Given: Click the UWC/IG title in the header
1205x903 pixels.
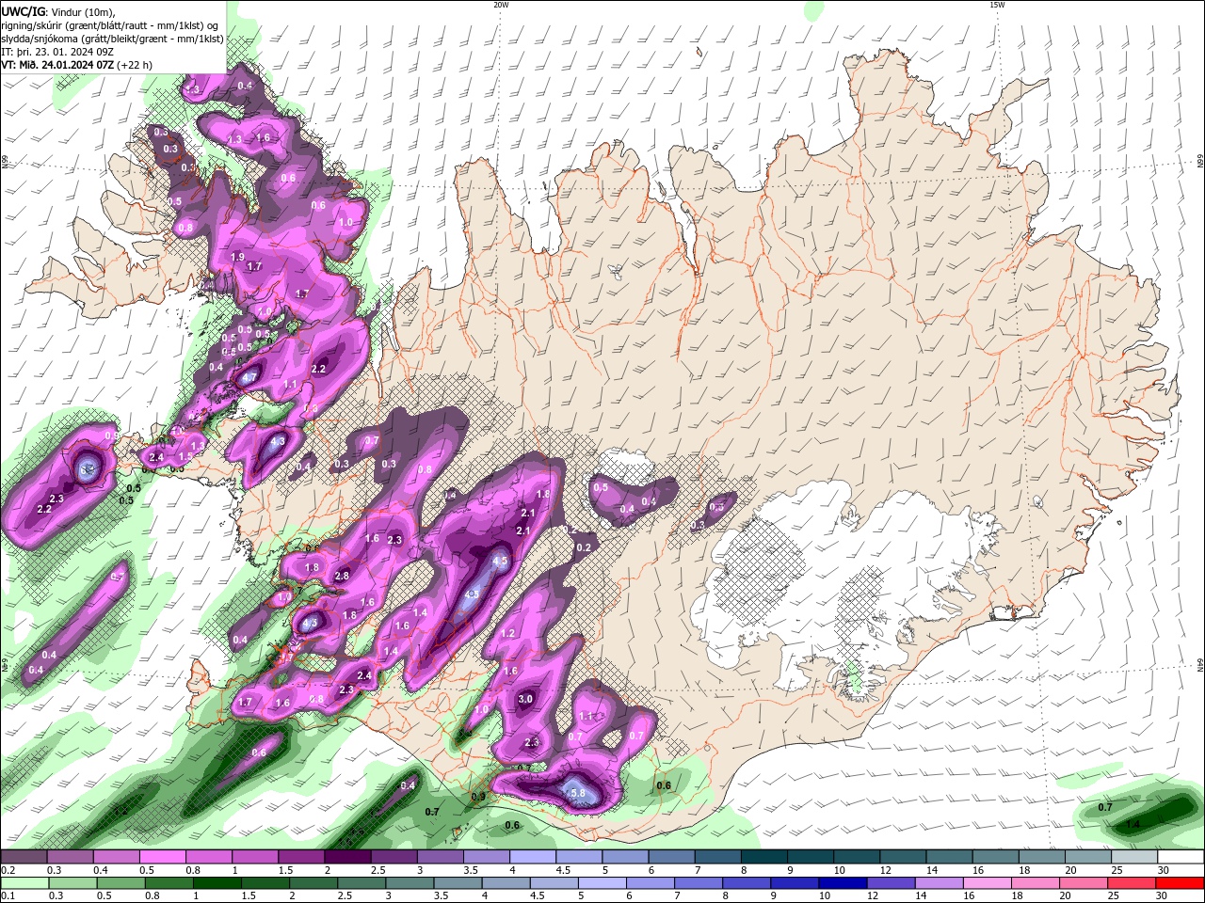Looking at the screenshot, I should click(24, 11).
